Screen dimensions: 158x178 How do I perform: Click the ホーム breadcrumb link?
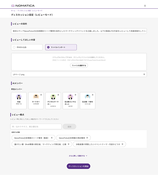tap(13, 11)
